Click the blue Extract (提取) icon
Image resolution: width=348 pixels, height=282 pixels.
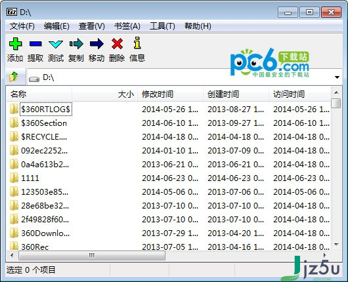(x=35, y=44)
